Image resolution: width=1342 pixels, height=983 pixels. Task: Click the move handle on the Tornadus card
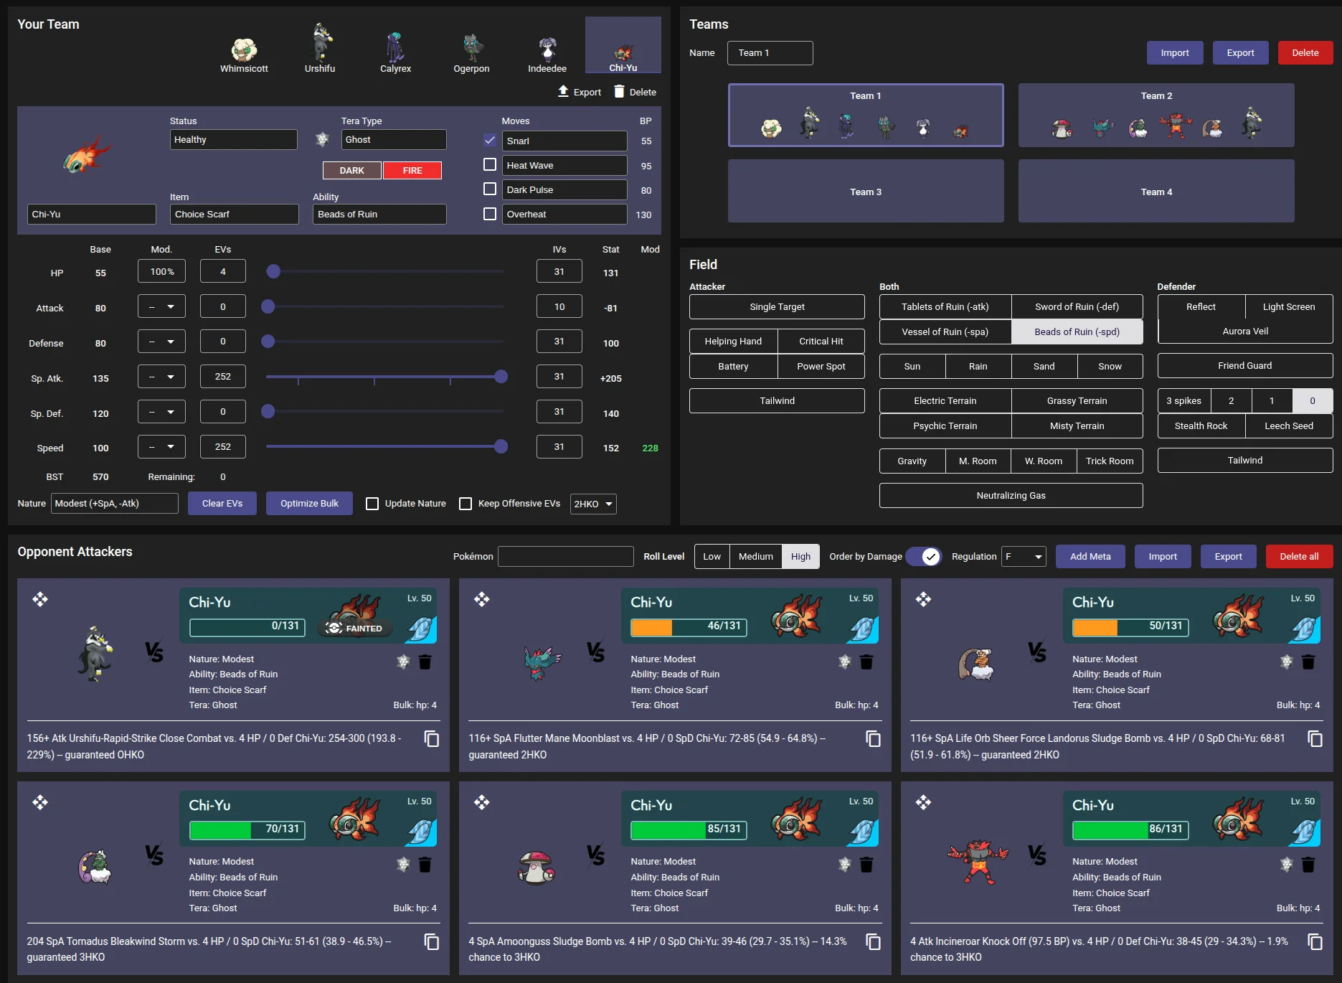[x=40, y=802]
